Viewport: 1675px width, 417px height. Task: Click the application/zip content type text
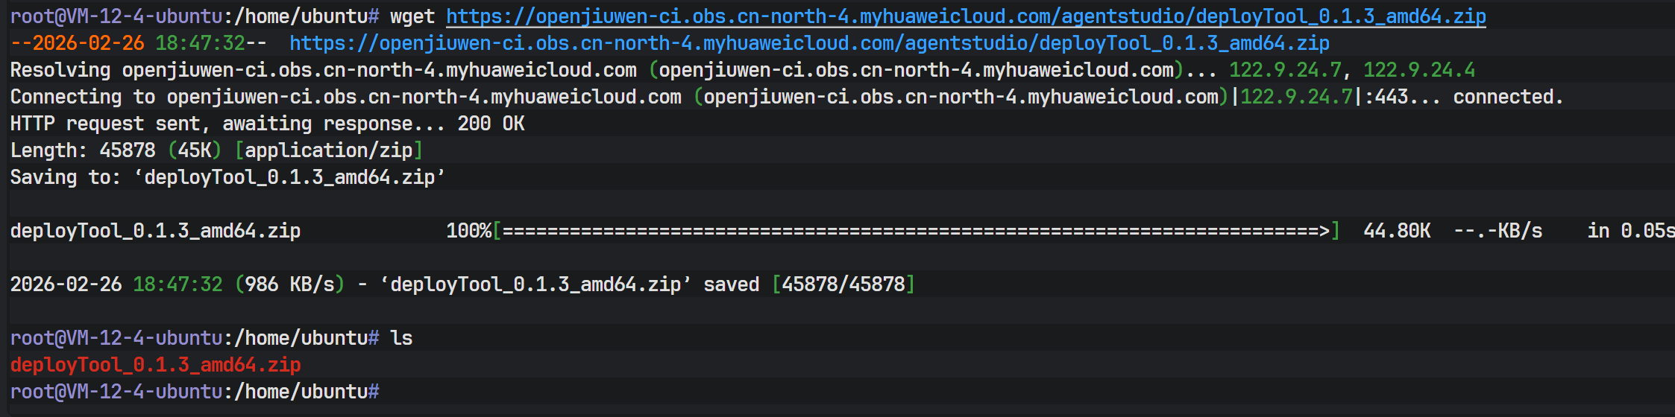point(328,150)
